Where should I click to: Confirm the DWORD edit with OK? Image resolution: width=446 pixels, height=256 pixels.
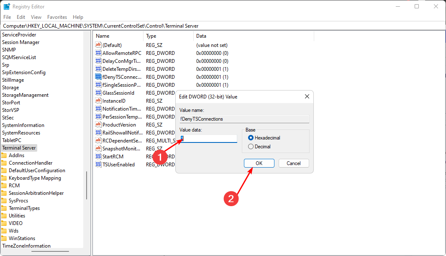click(259, 163)
